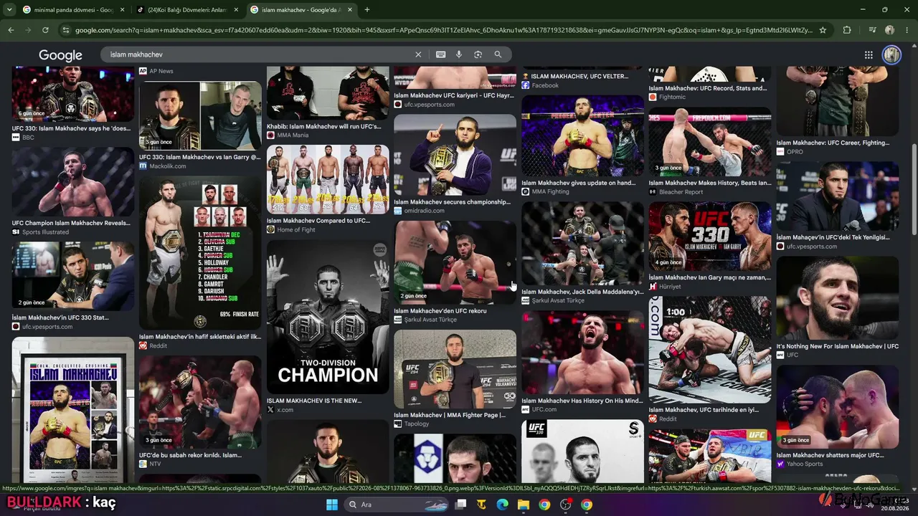Click the Google search input field
The width and height of the screenshot is (918, 516).
(258, 54)
